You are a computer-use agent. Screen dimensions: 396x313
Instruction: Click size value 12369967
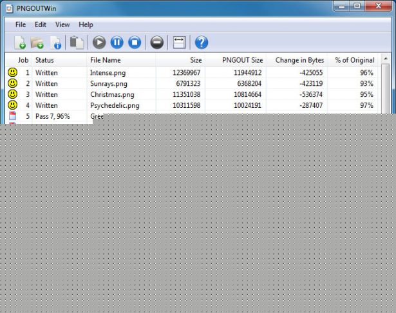click(x=186, y=73)
